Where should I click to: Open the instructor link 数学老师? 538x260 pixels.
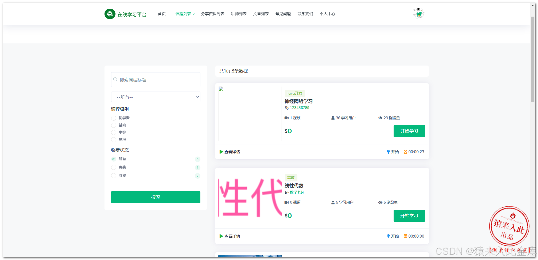pyautogui.click(x=297, y=192)
